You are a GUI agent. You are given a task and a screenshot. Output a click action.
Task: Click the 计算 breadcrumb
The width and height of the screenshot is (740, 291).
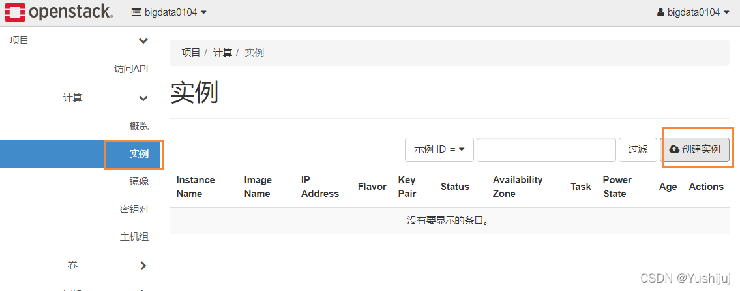coord(223,52)
